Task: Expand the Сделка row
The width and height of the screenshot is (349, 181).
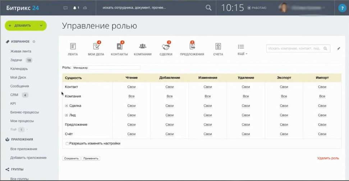Action: (x=66, y=106)
